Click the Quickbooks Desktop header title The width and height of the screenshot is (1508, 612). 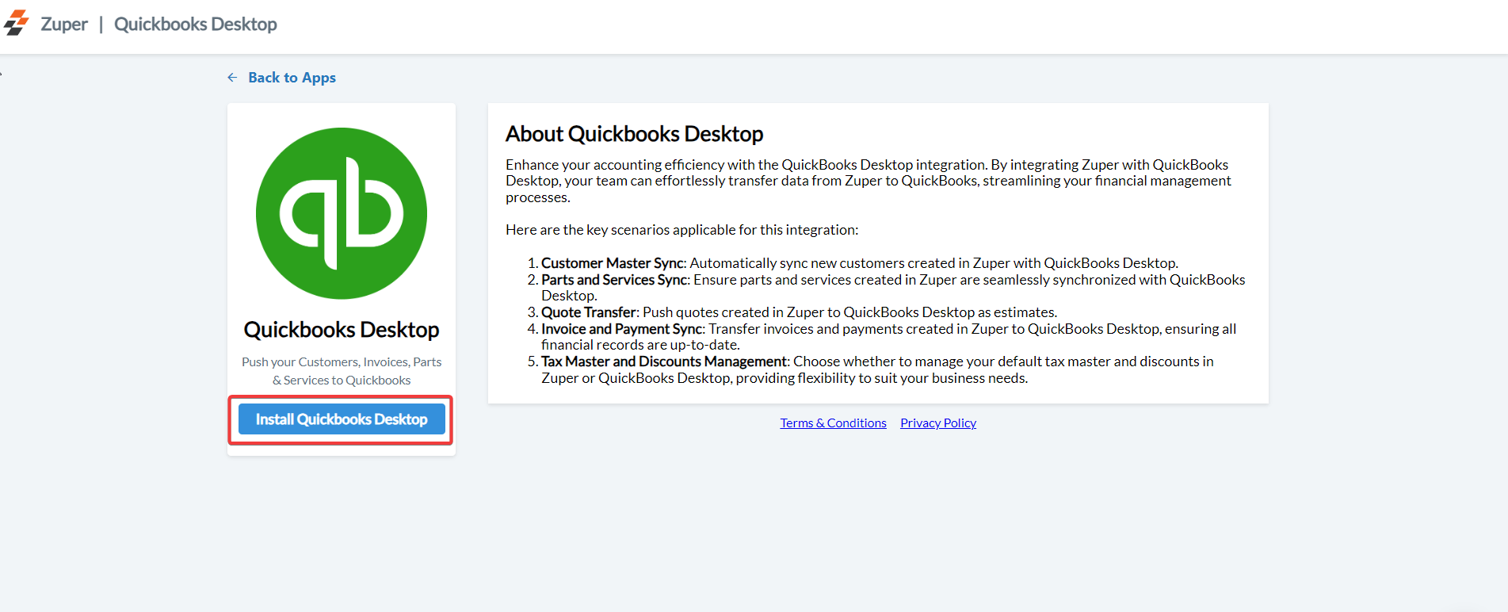coord(196,24)
